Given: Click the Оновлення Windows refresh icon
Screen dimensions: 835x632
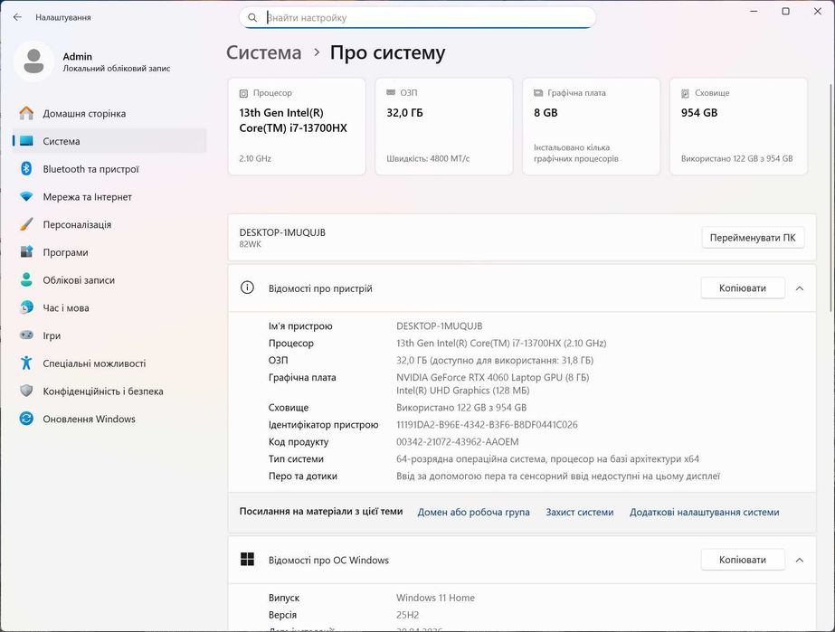Looking at the screenshot, I should tap(26, 419).
